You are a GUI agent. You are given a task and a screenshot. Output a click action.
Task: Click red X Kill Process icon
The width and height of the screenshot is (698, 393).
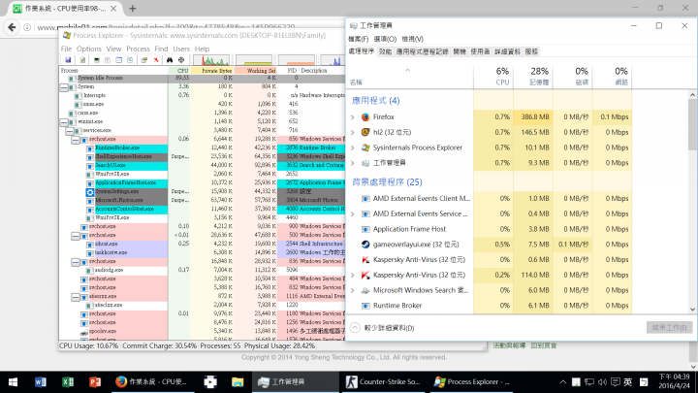tap(156, 60)
